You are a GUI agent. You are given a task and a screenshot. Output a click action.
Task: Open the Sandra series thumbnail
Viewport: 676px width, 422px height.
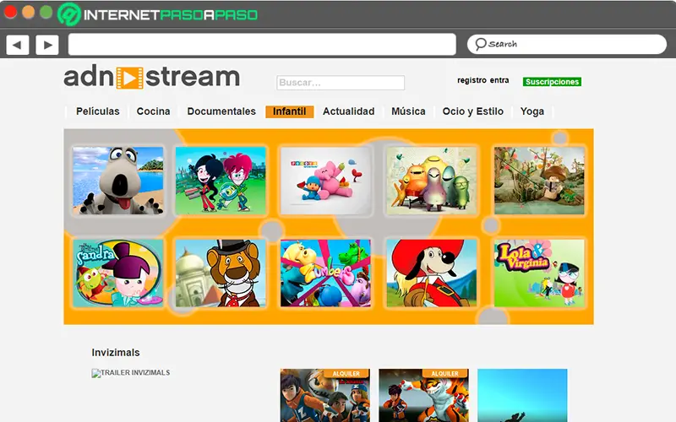(118, 273)
